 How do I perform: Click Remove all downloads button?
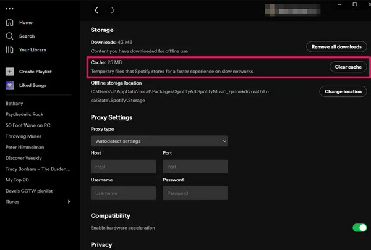tap(336, 46)
